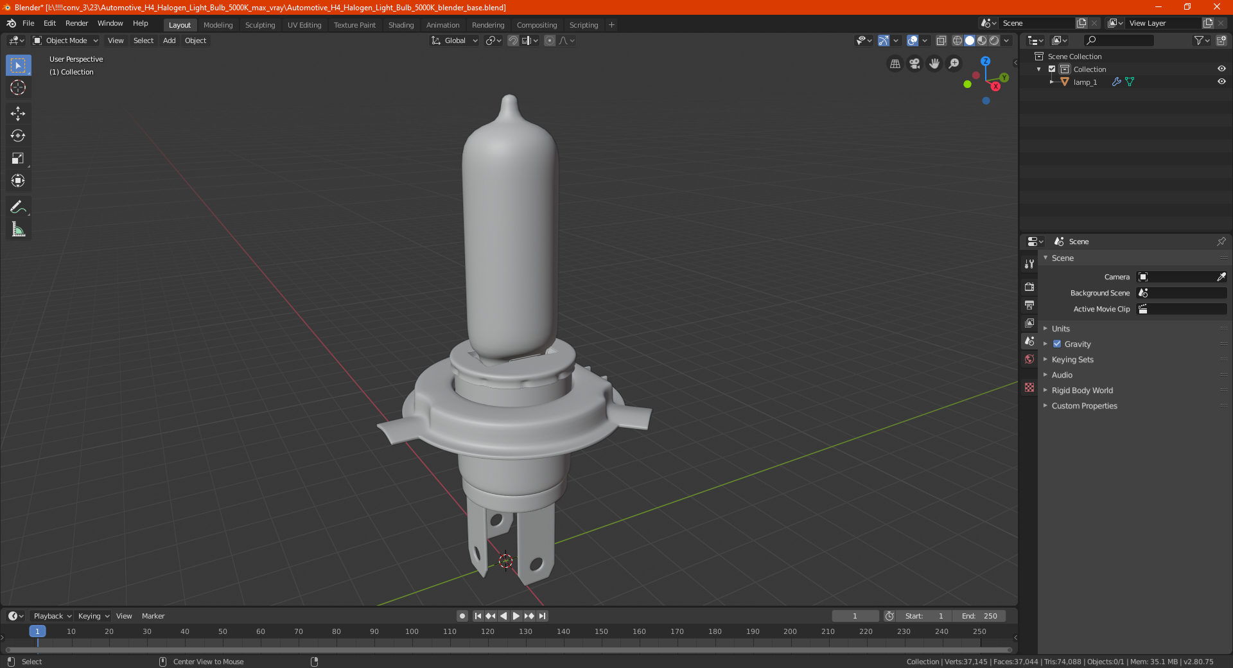This screenshot has height=668, width=1233.
Task: Open Active Tool and Workspace settings tab
Action: [1029, 263]
